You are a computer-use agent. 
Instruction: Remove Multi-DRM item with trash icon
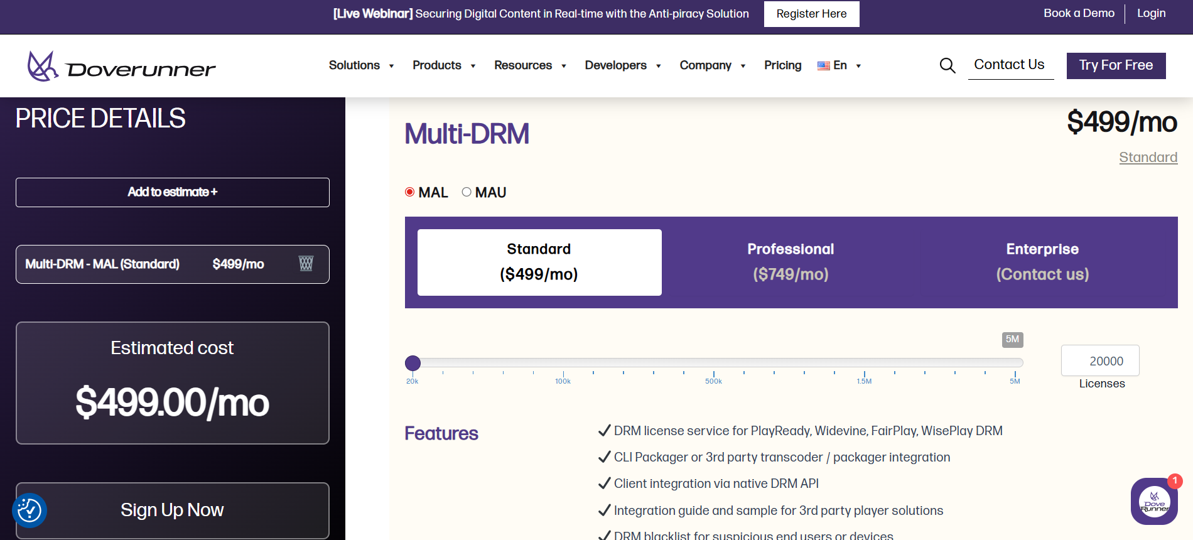tap(306, 264)
